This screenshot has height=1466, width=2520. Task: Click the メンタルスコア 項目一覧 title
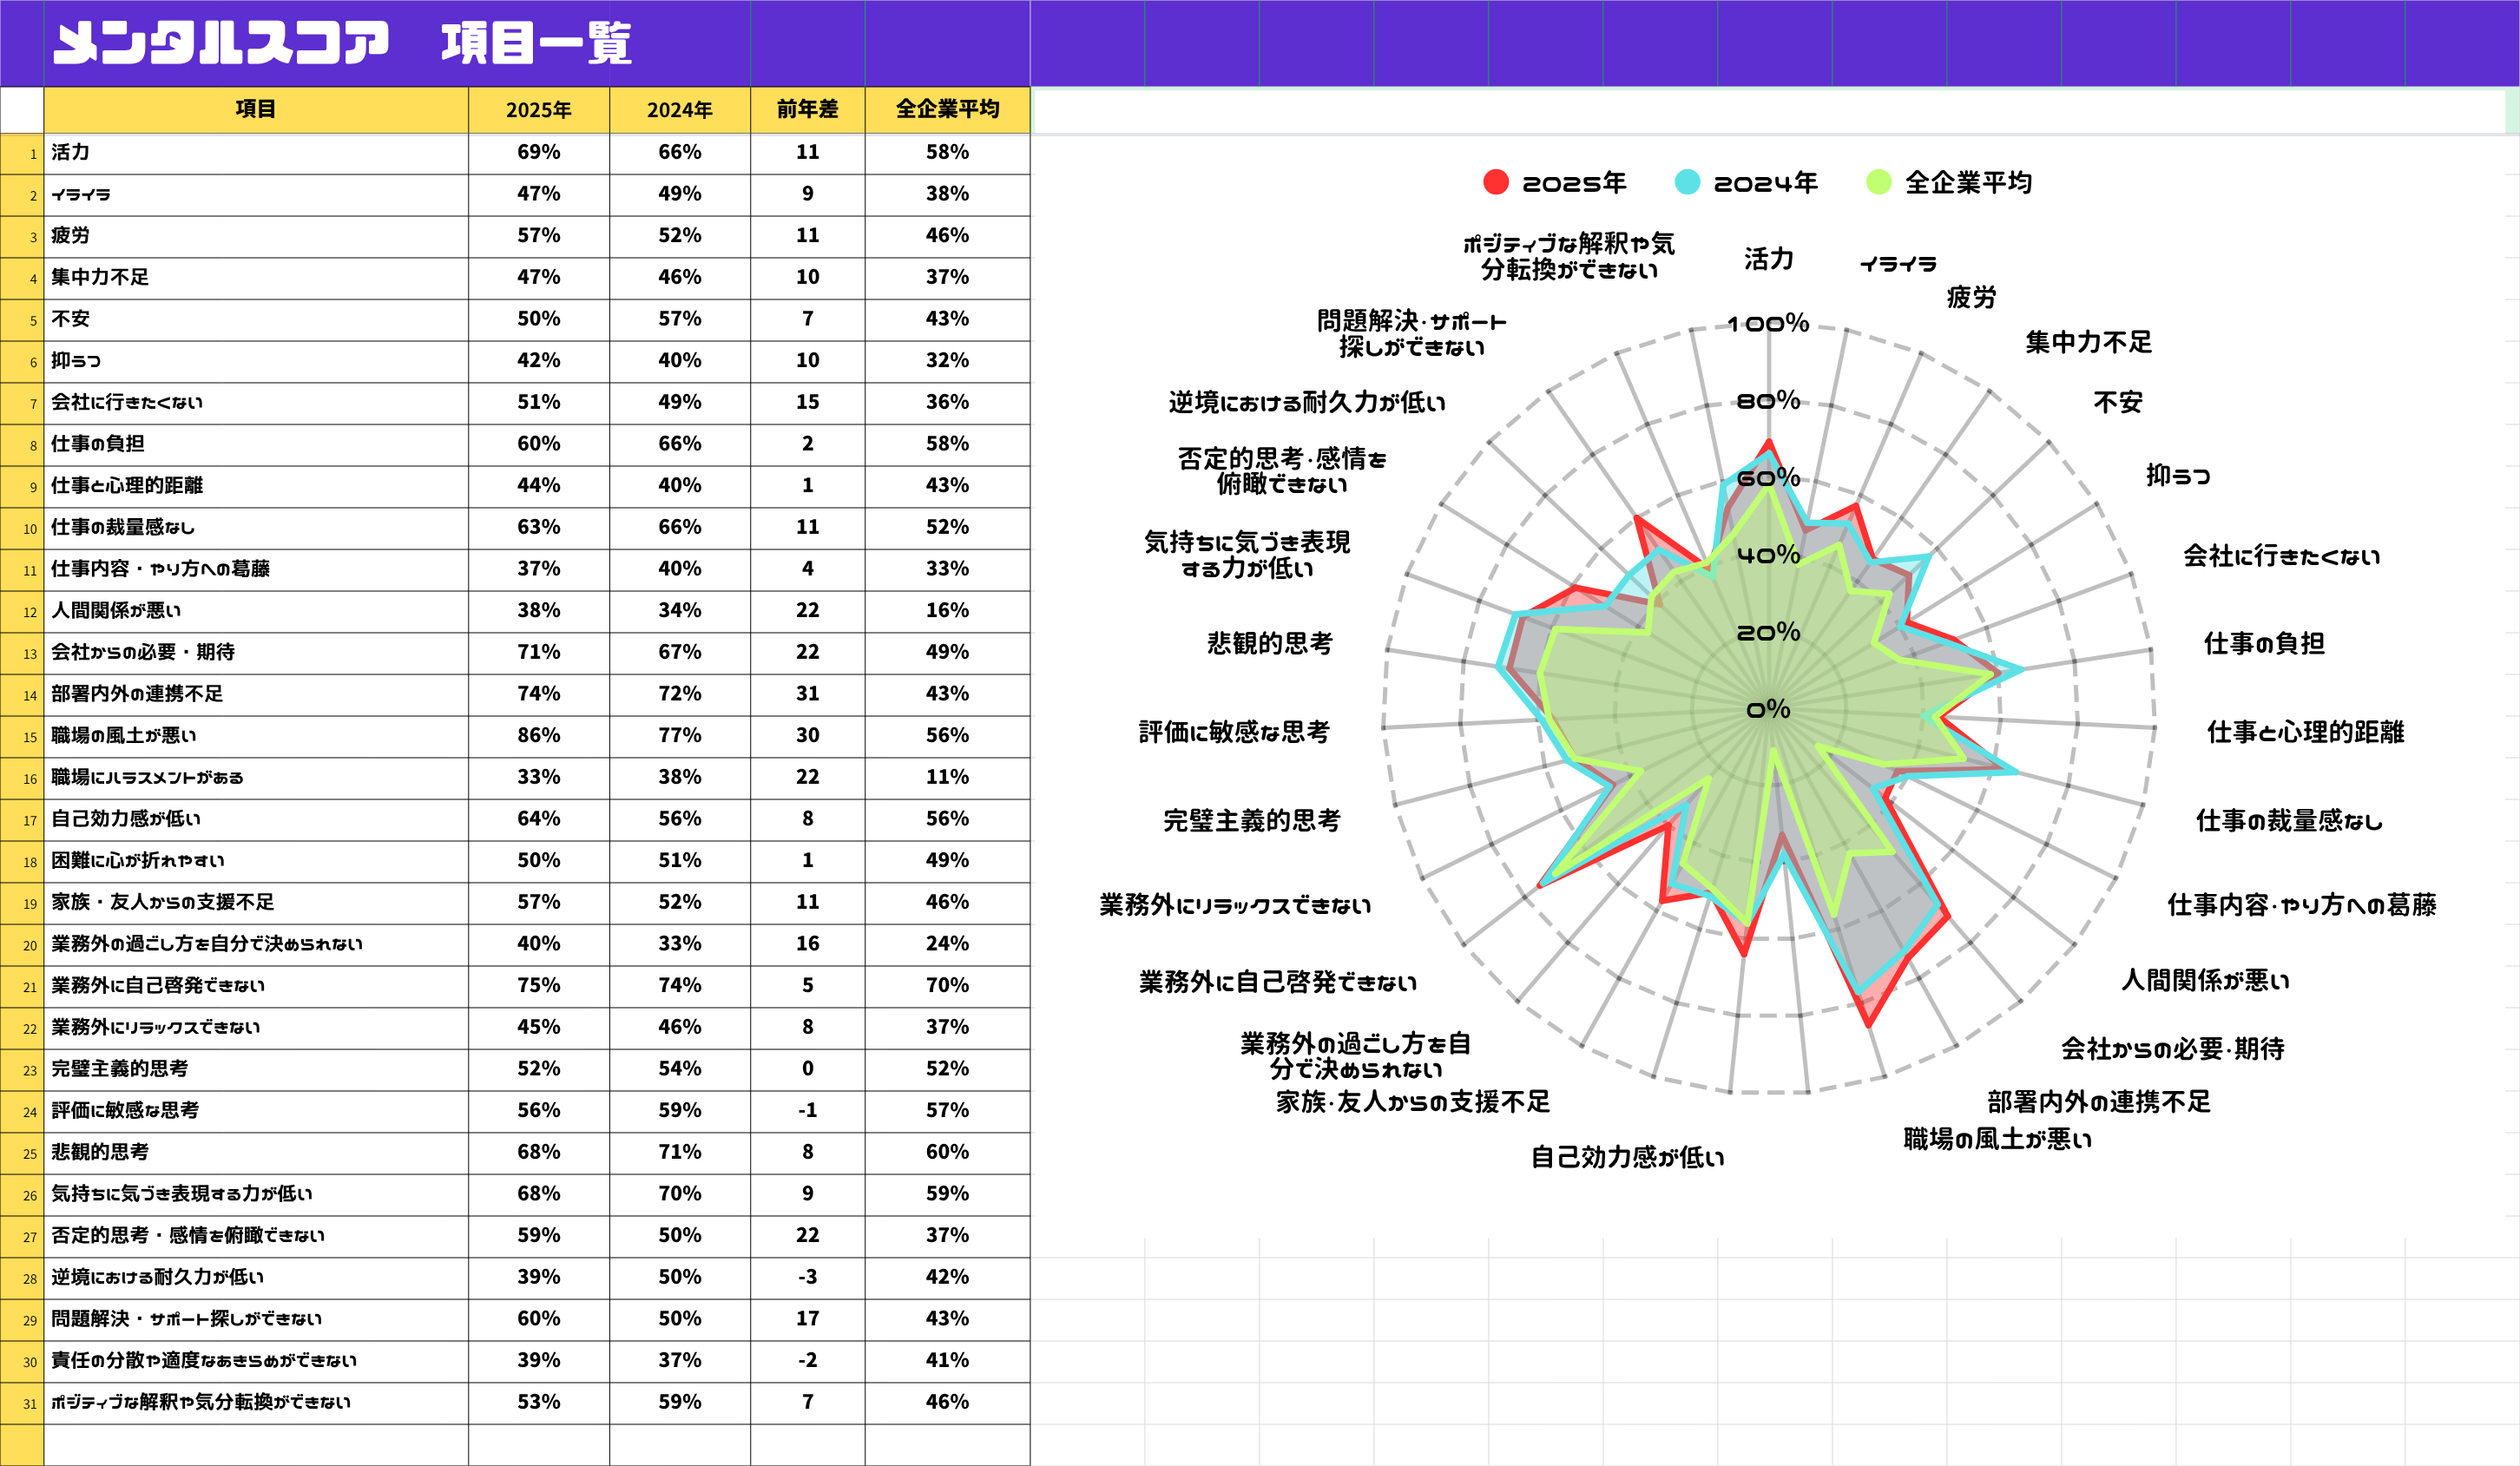(x=342, y=44)
